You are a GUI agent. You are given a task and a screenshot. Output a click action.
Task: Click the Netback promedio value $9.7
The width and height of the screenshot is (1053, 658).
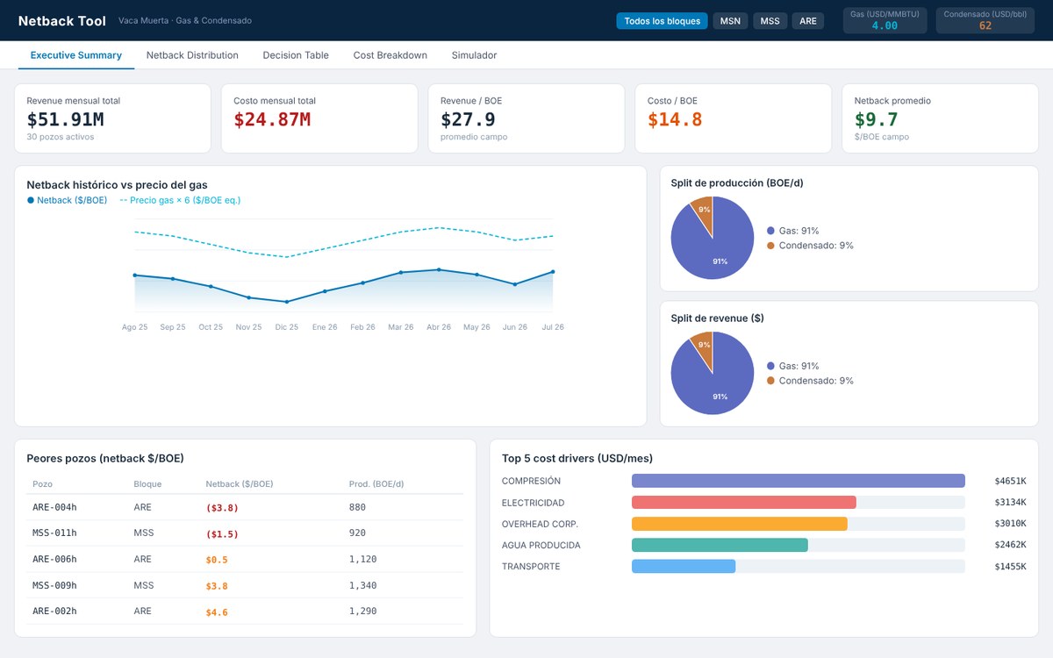877,119
